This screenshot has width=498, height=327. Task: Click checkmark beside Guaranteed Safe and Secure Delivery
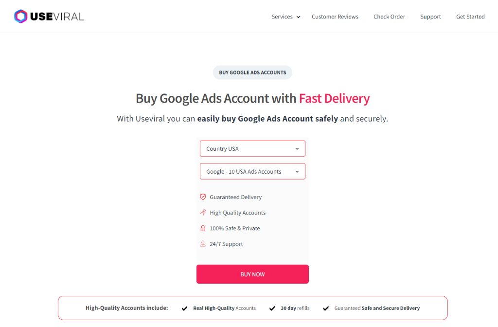[326, 308]
